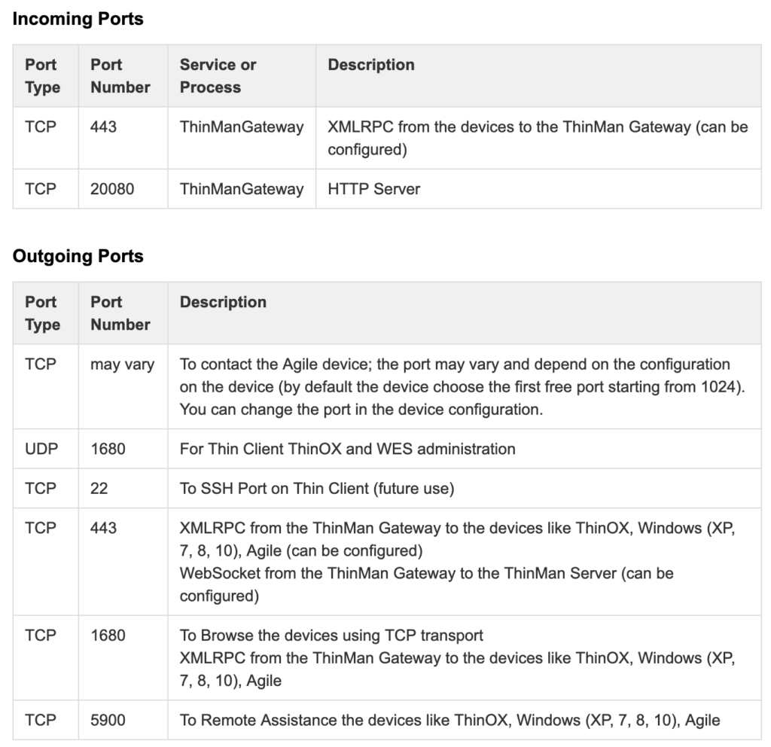Click the UDP port type cell
The width and height of the screenshot is (771, 747).
[x=41, y=449]
